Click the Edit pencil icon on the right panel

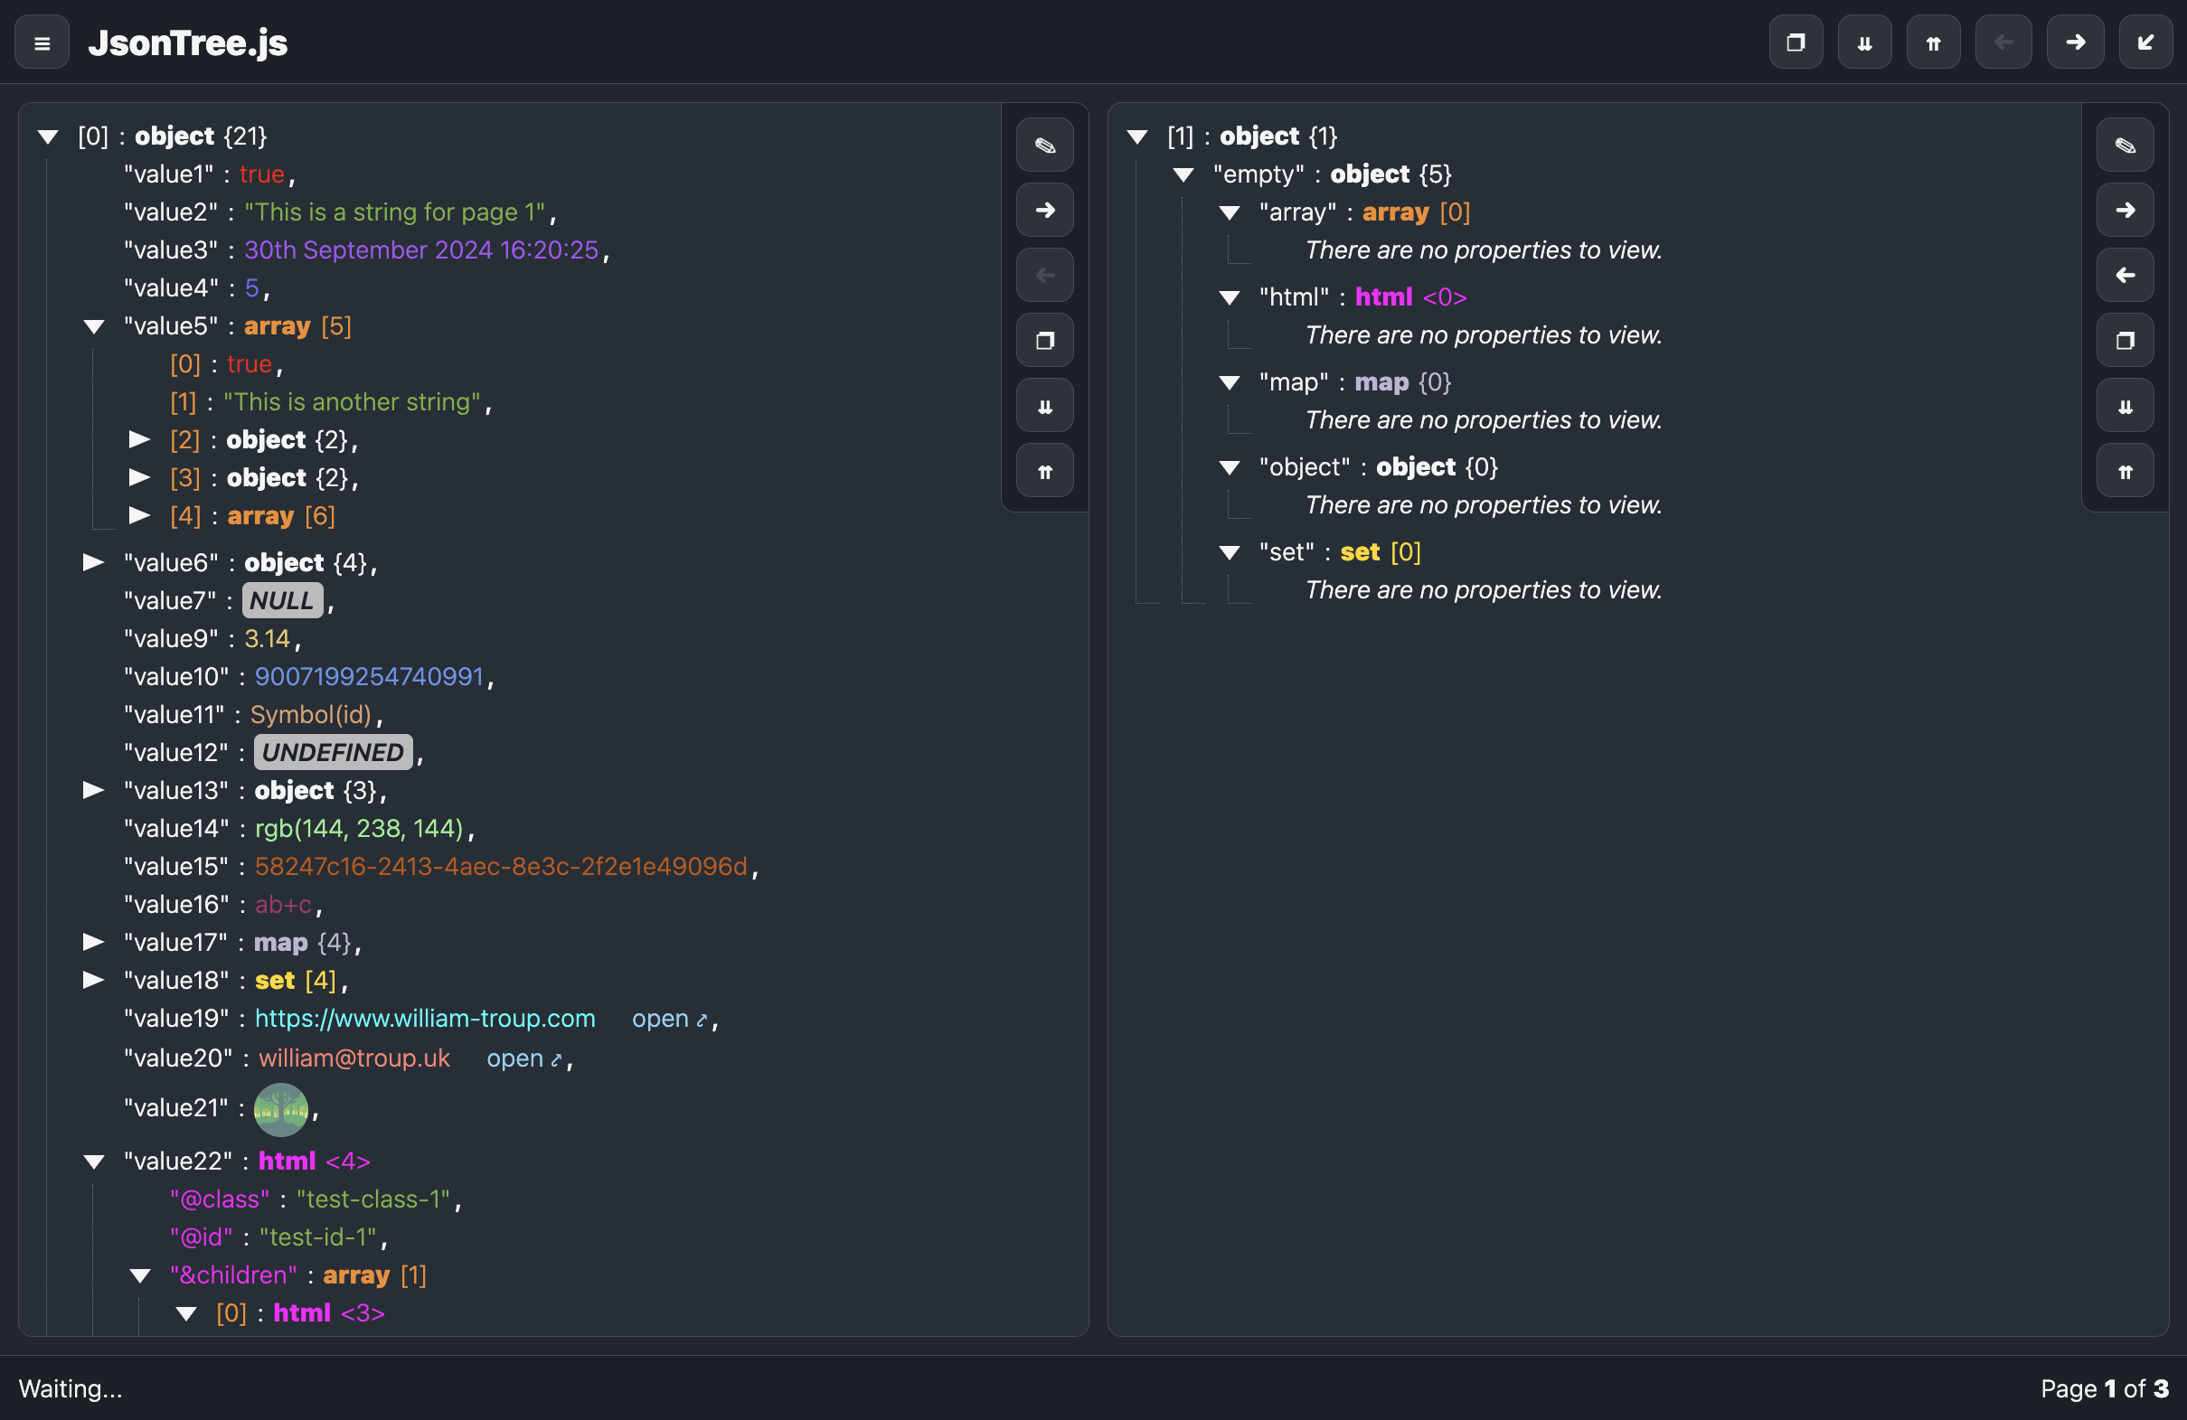(2125, 145)
